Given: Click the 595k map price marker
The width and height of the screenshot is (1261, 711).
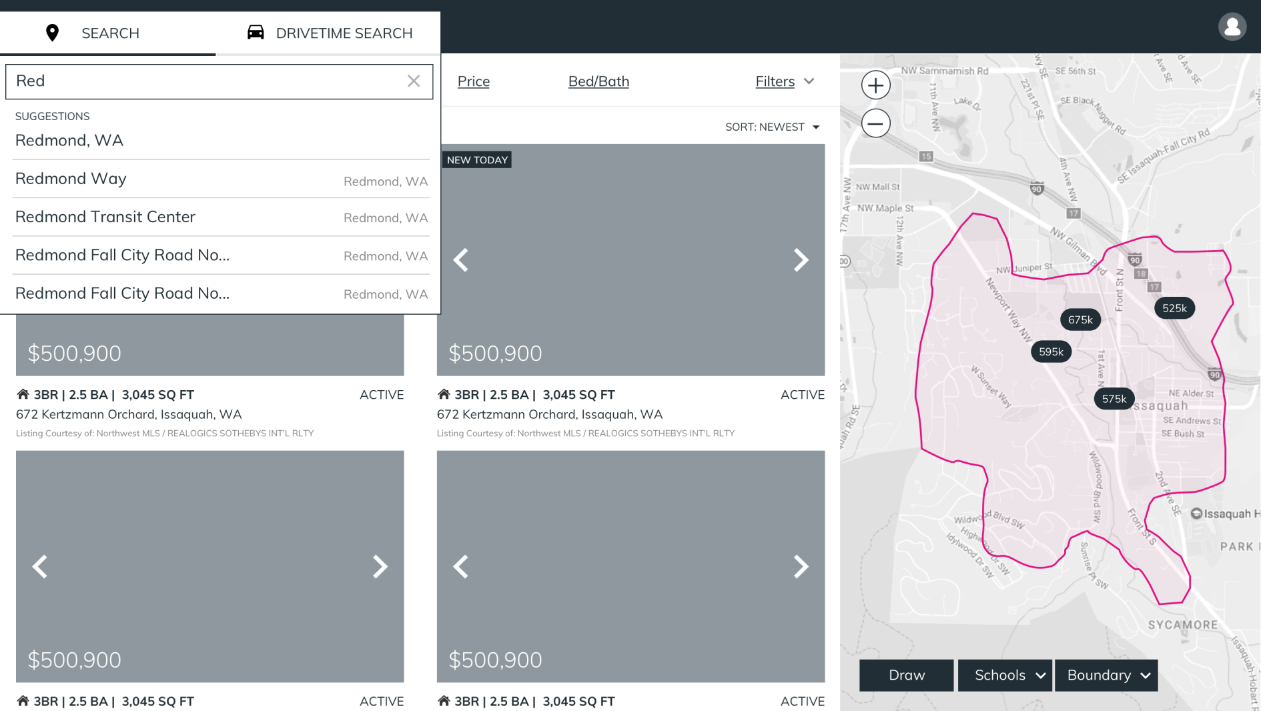Looking at the screenshot, I should coord(1051,351).
